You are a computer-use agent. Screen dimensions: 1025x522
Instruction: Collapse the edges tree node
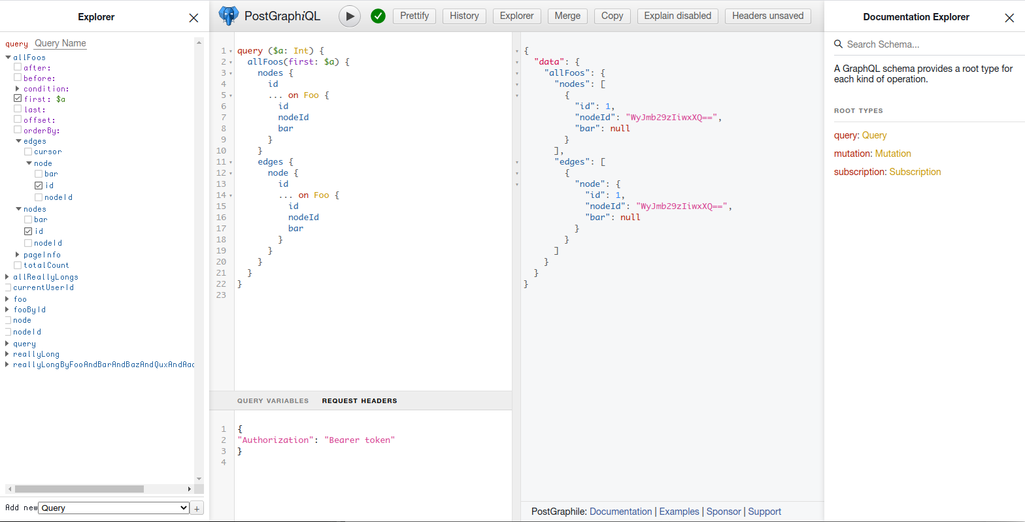coord(18,141)
